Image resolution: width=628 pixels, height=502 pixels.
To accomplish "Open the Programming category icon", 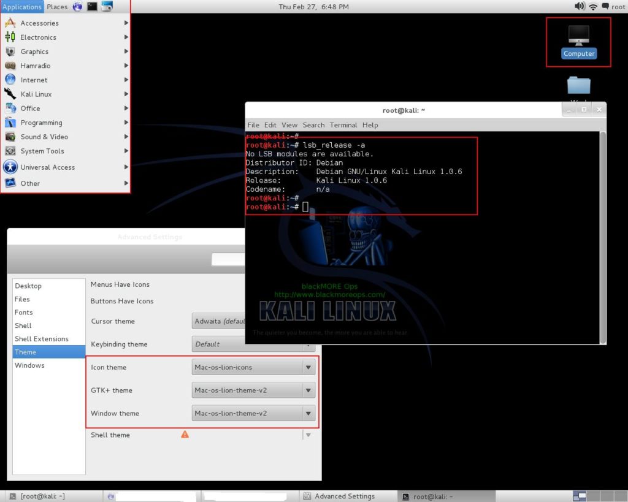I will tap(10, 123).
